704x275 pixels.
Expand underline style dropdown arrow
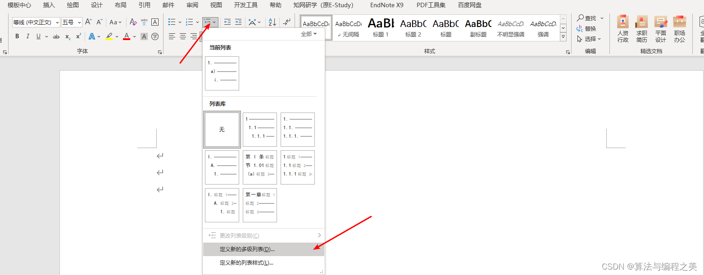click(46, 36)
